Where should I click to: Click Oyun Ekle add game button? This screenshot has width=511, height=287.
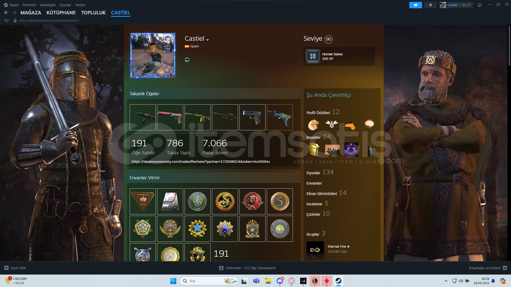(15, 268)
